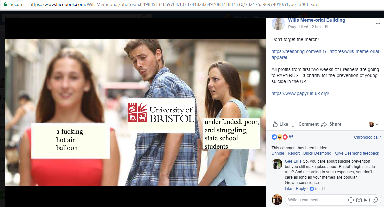Post a sticker using sticker icon
This screenshot has height=207, width=384.
tap(375, 200)
